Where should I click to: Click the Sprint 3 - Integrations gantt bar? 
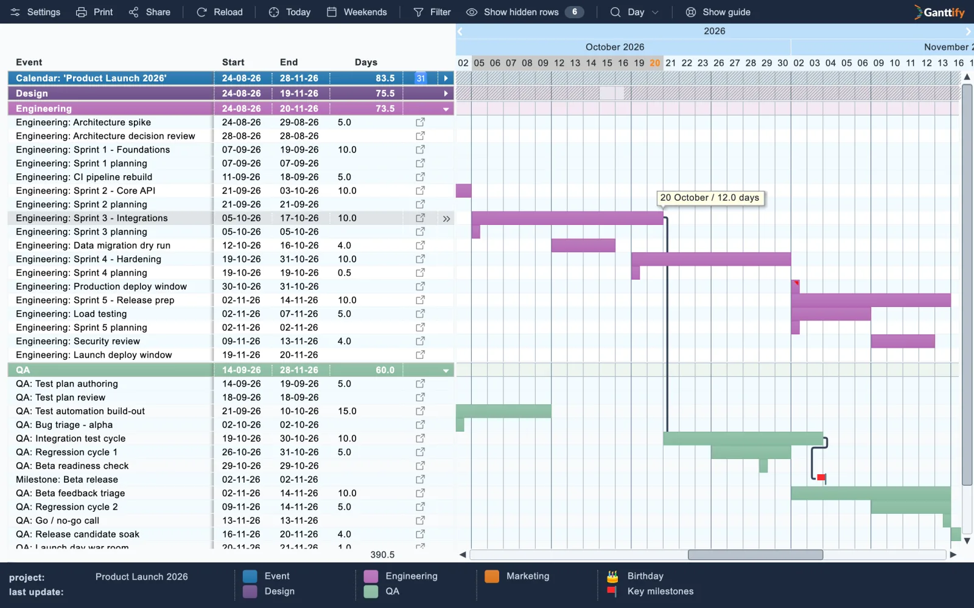567,218
